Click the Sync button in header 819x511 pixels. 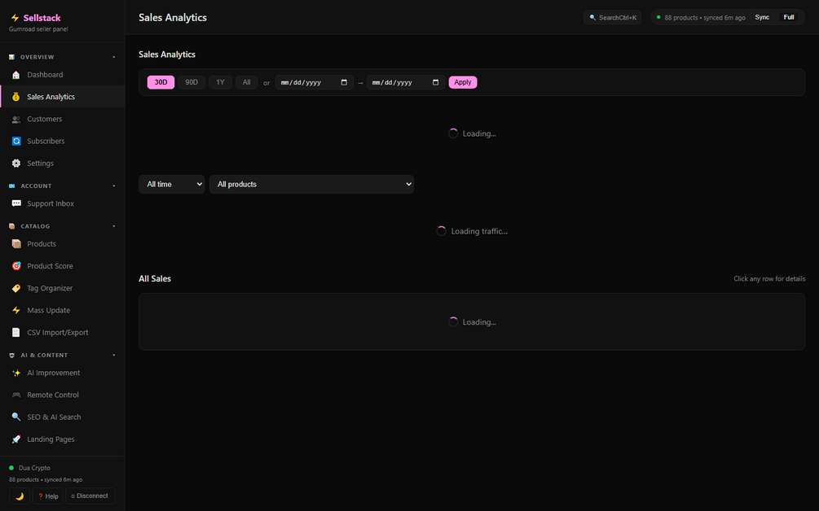pos(762,17)
